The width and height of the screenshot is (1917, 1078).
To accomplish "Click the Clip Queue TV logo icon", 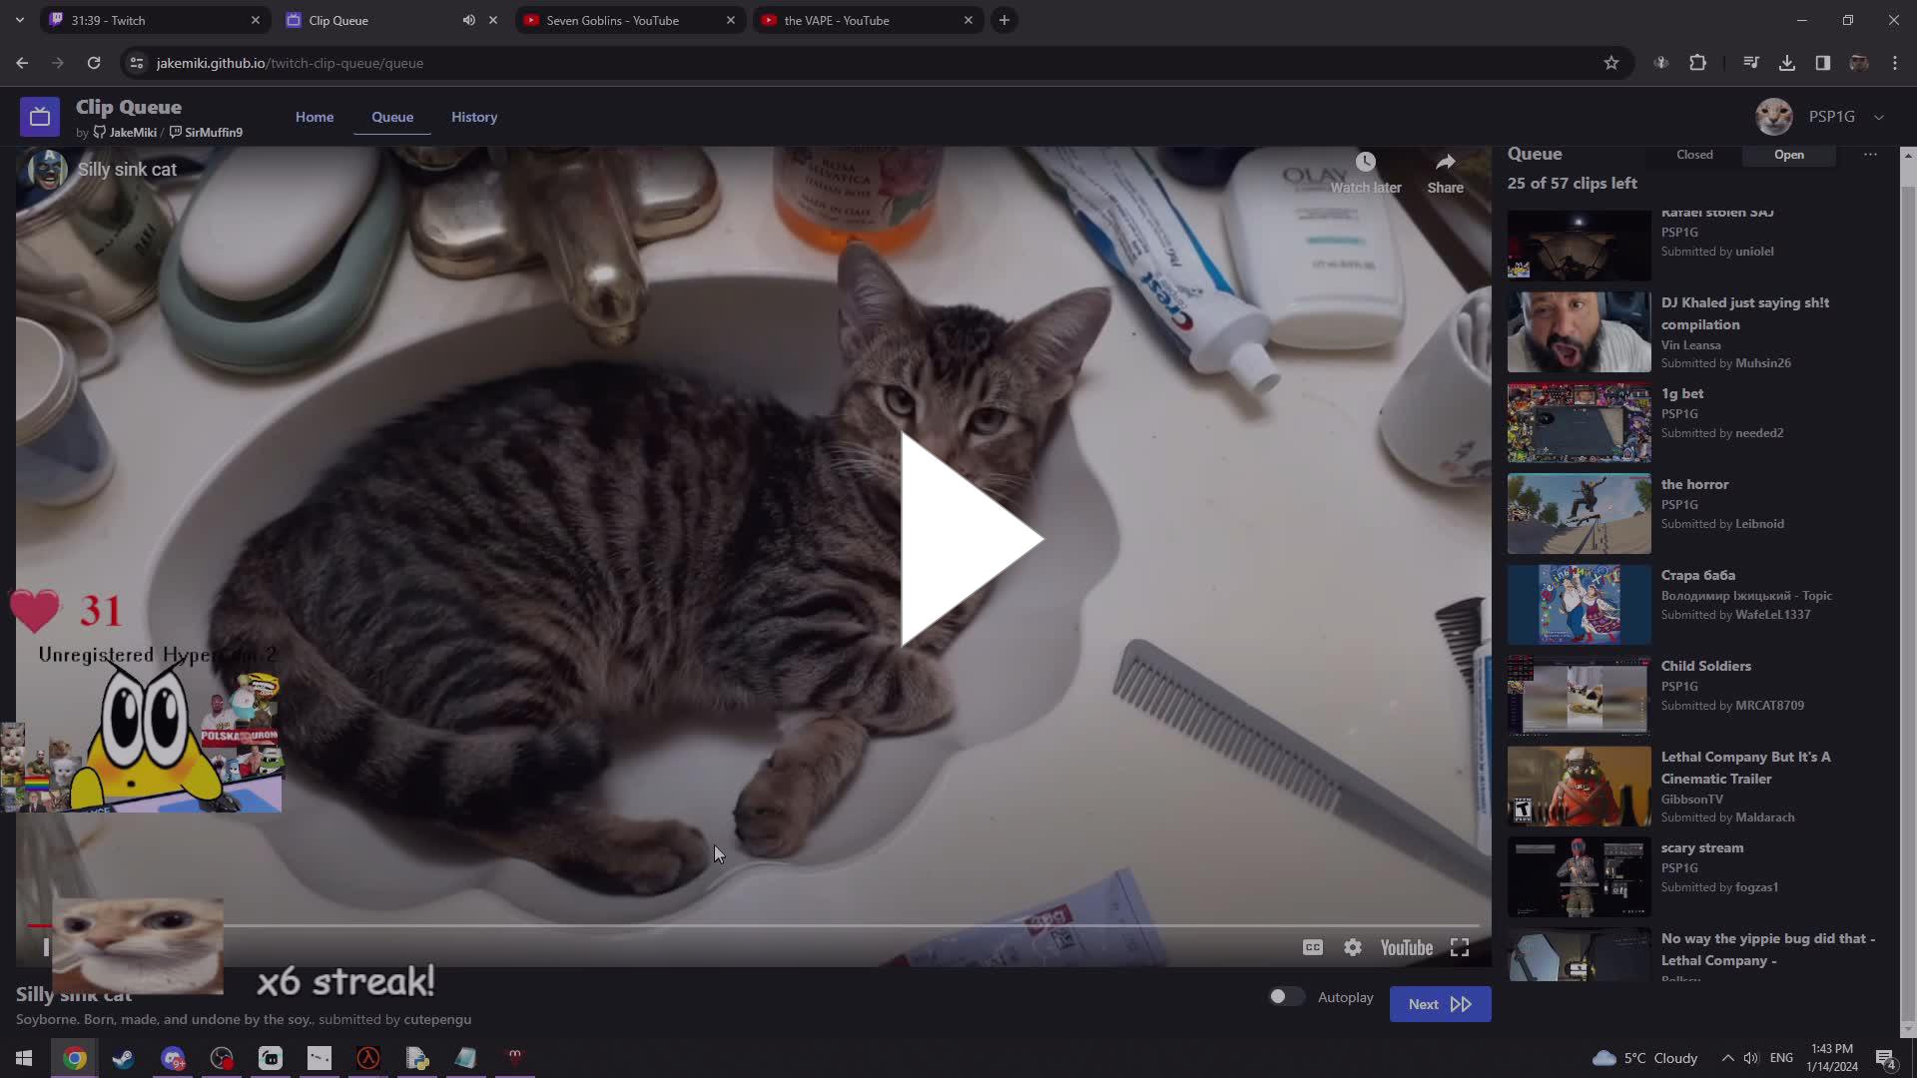I will (x=40, y=116).
